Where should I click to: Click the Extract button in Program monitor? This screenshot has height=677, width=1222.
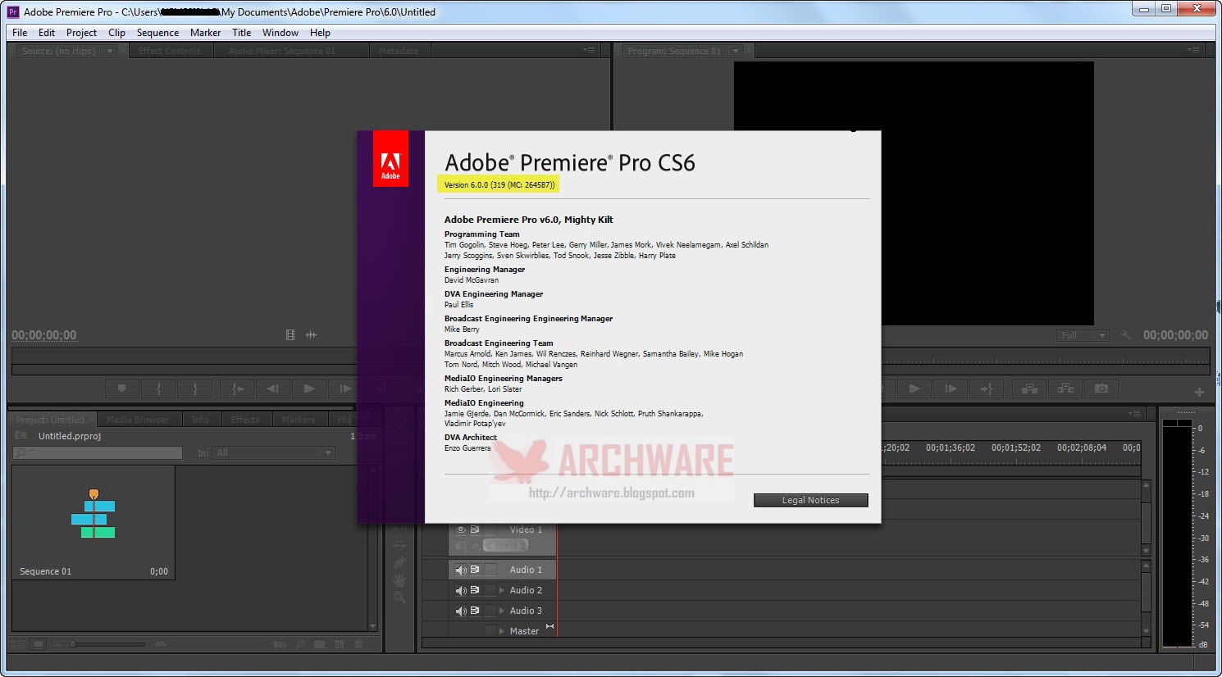[x=1065, y=388]
